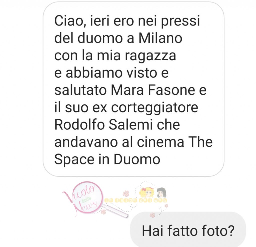Click the word 'corteggiatore' in the message
This screenshot has width=256, height=247.
pos(154,108)
